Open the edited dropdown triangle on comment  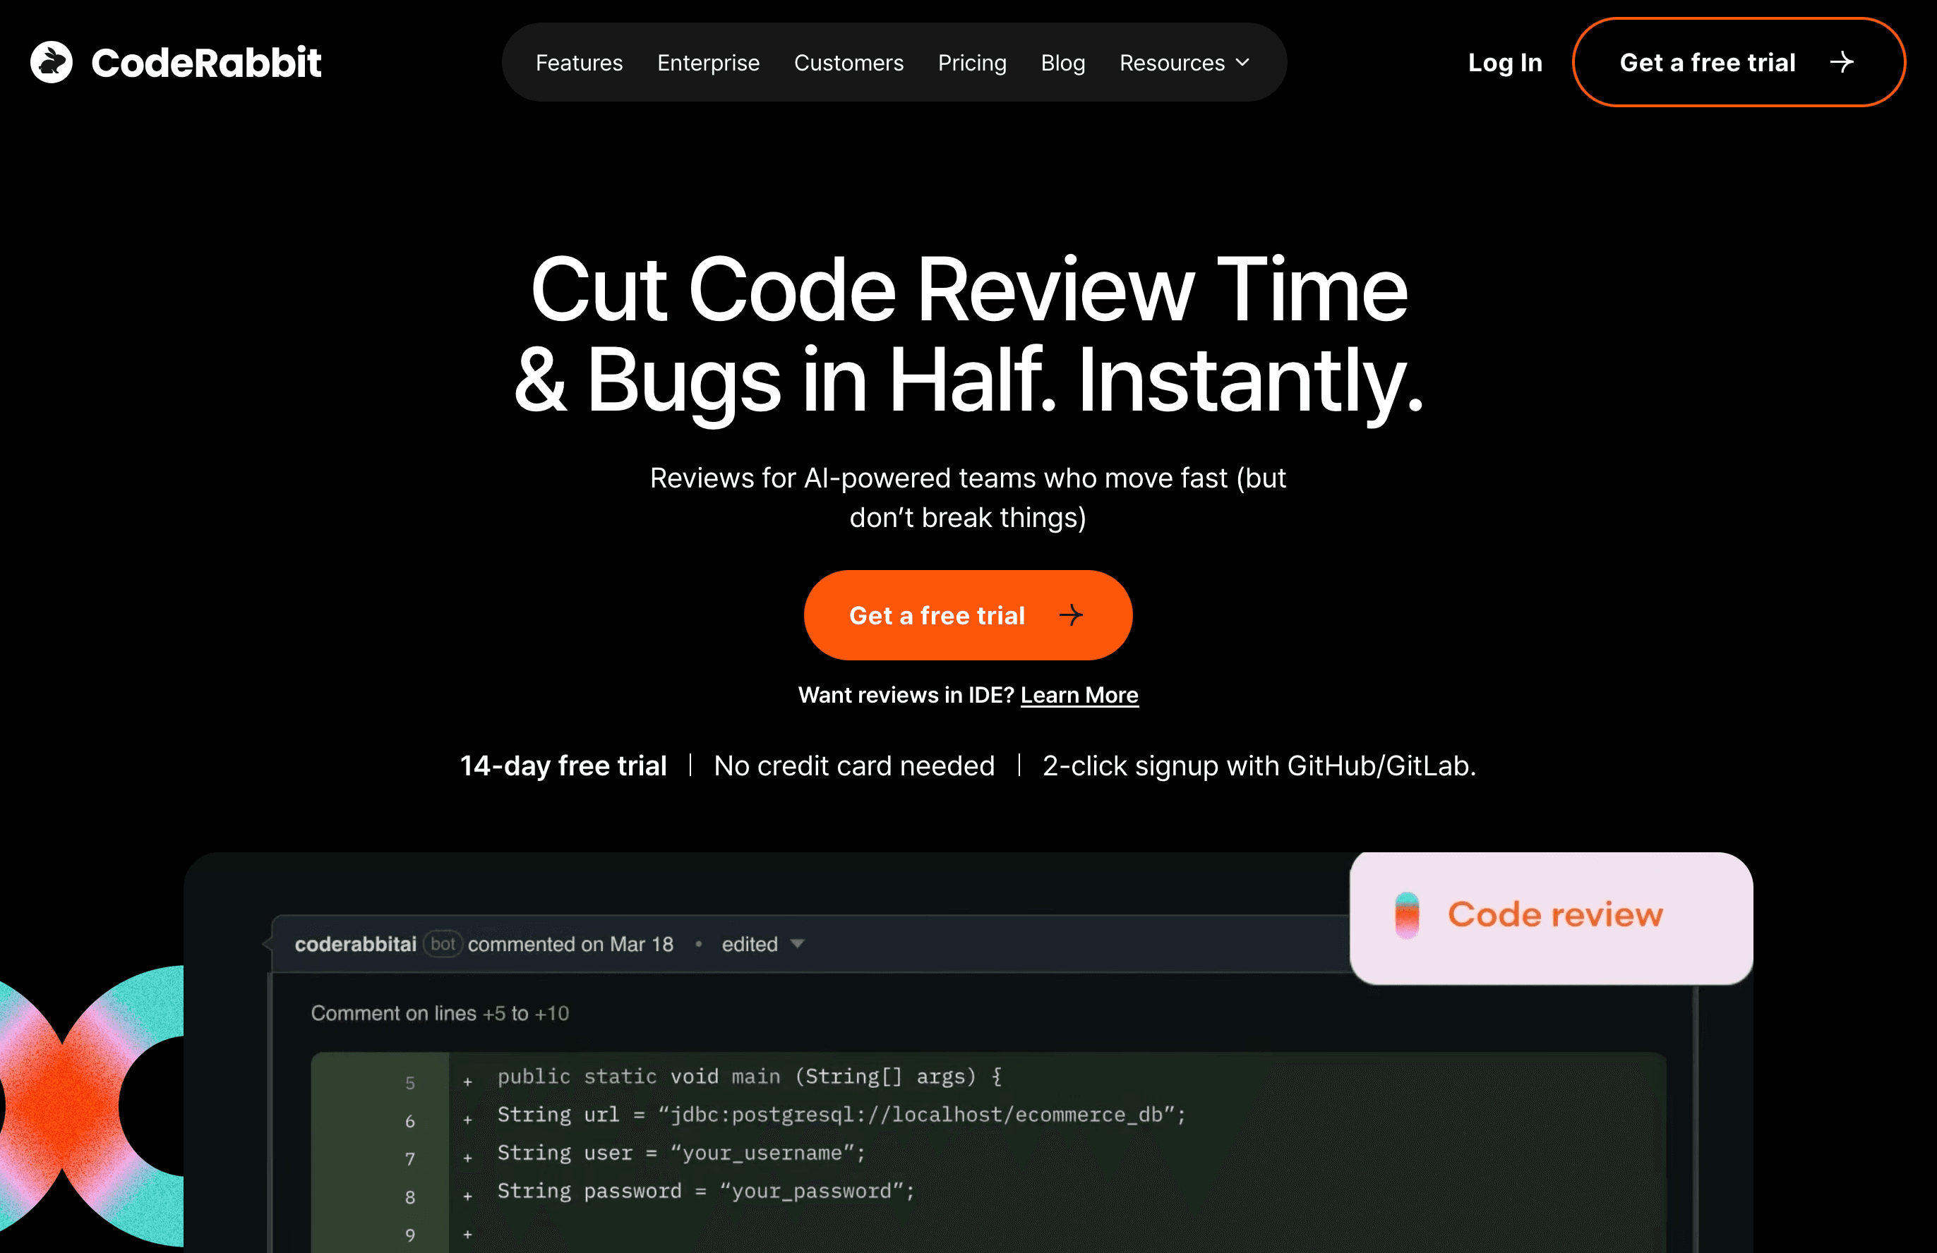tap(798, 944)
